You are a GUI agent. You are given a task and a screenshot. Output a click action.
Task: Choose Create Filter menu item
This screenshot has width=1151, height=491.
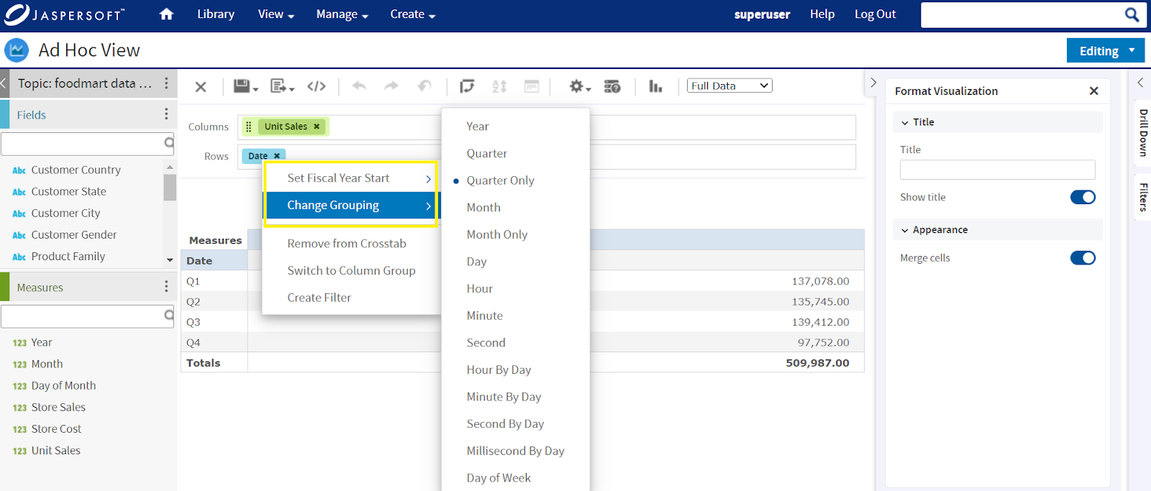(x=319, y=298)
